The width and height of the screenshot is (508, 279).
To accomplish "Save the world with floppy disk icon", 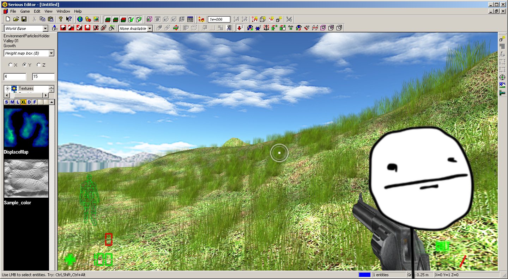I will point(24,19).
